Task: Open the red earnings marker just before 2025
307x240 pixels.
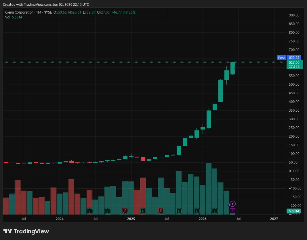Action: (125, 211)
